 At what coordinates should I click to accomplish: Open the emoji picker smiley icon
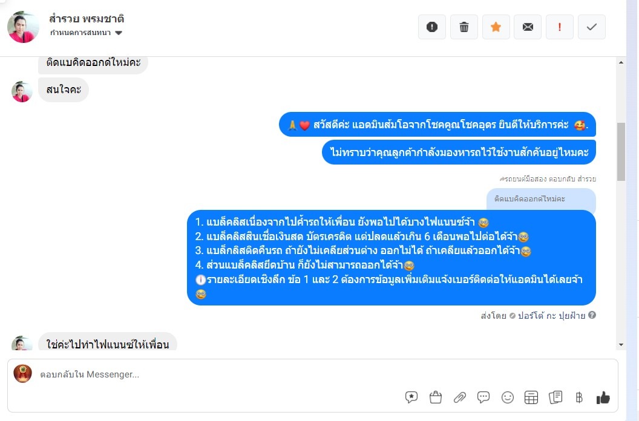point(507,397)
